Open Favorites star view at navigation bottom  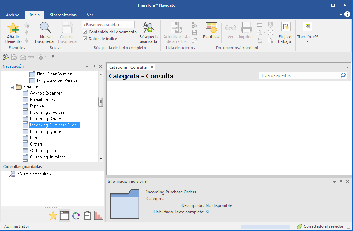coord(53,215)
